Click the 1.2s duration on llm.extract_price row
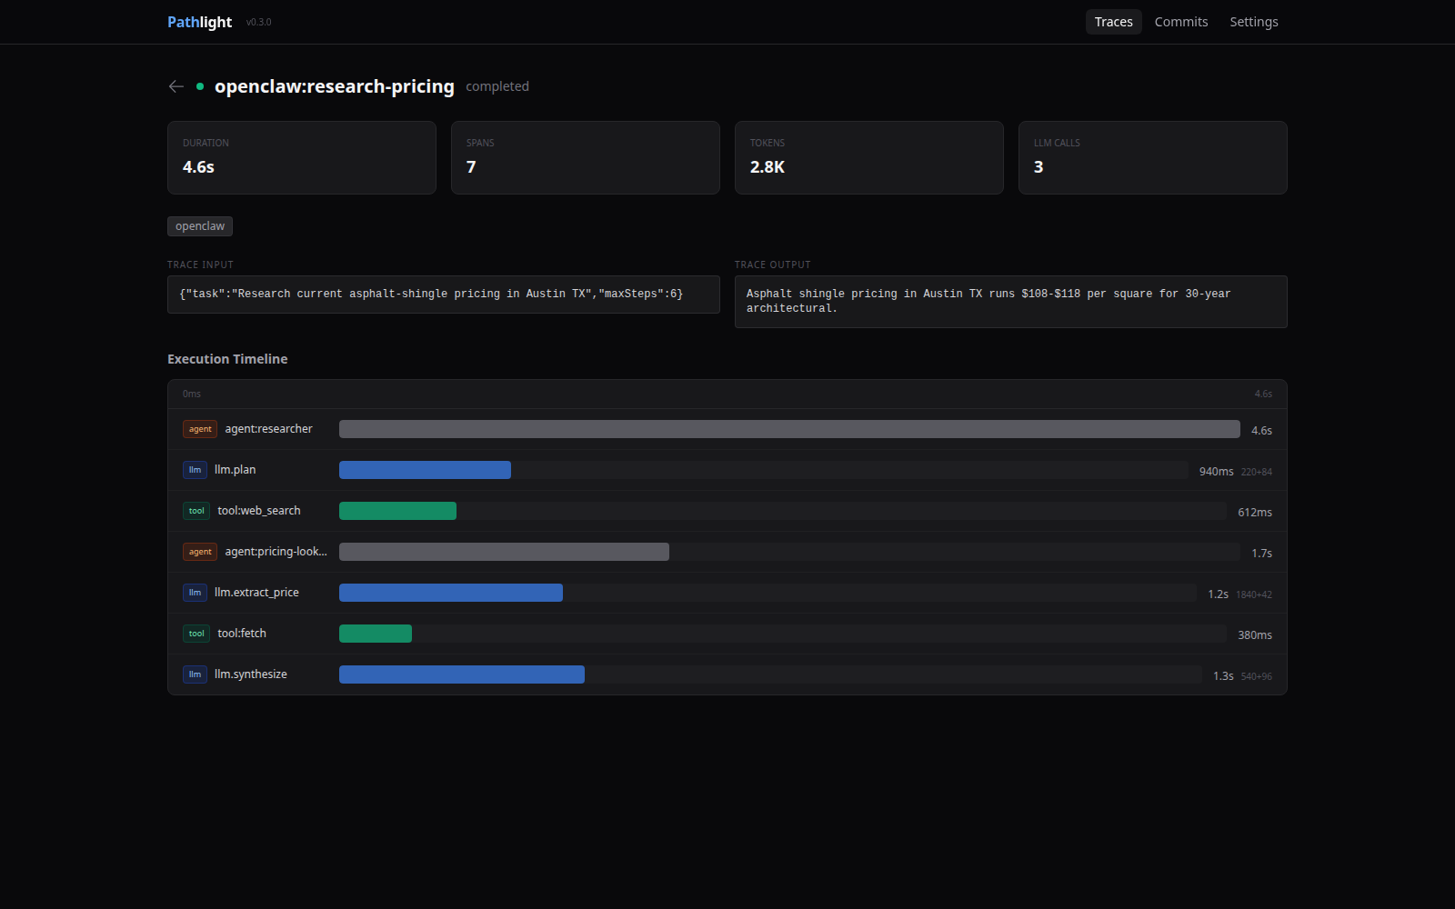The height and width of the screenshot is (909, 1455). pyautogui.click(x=1218, y=594)
